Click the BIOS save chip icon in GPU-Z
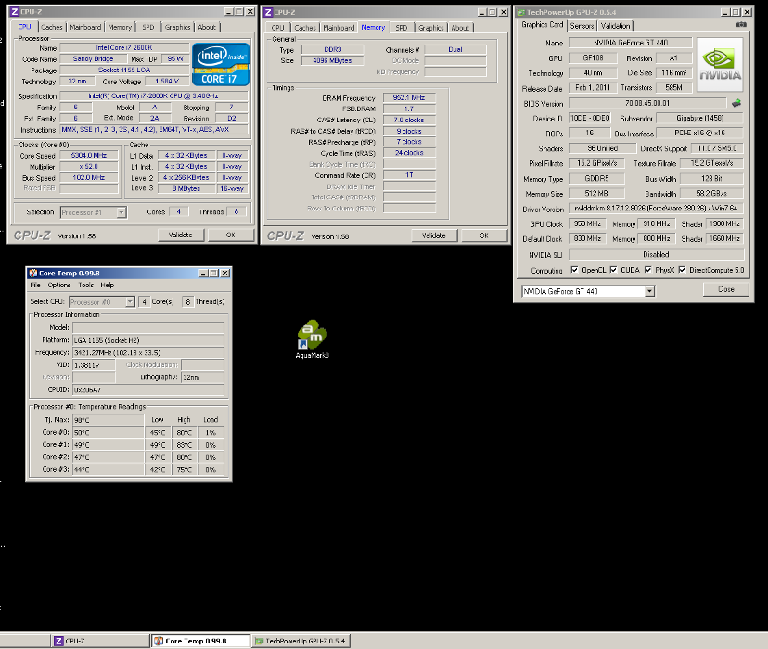 [736, 103]
